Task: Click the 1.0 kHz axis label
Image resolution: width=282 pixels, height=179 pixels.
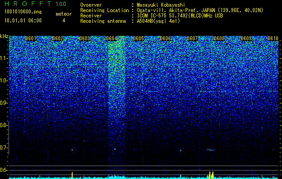Action: click(x=4, y=81)
